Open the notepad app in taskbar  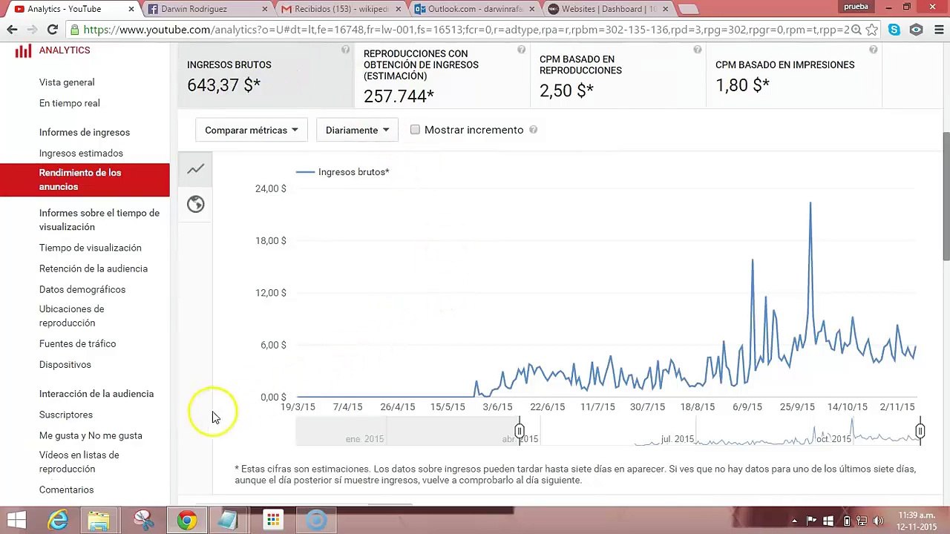click(x=229, y=521)
